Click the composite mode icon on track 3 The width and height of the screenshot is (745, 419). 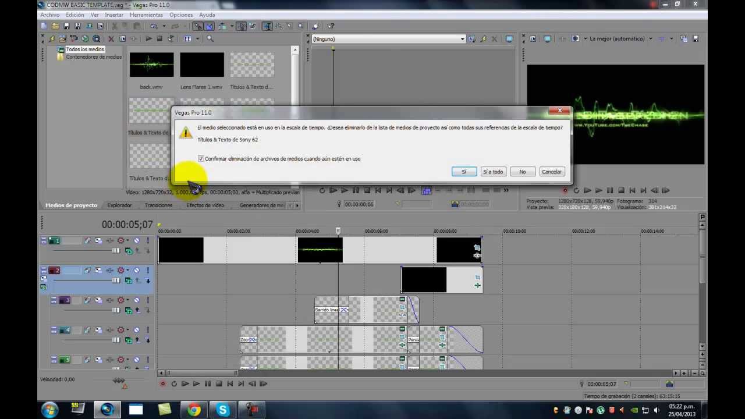pos(128,310)
